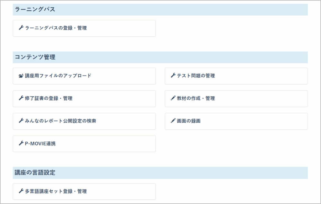Click the upload icon beside 講座用ファイルのアップロード

point(21,76)
